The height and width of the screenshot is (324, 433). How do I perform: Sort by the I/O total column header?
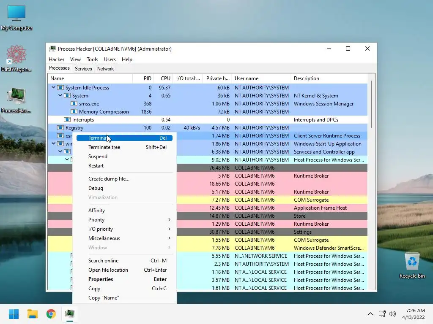coord(187,78)
